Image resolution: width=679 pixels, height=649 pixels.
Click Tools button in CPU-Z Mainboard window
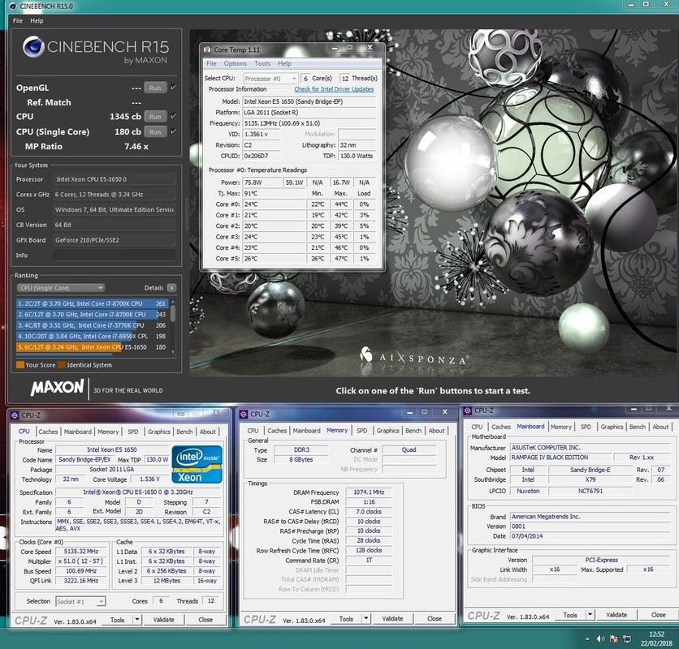(x=570, y=615)
